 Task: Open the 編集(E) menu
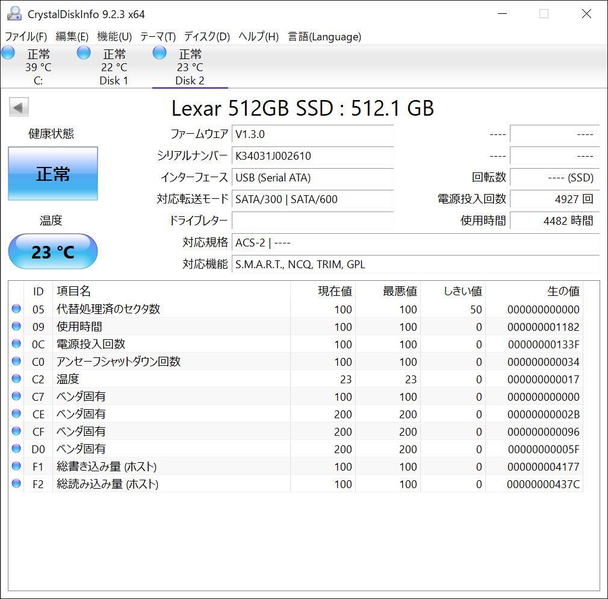[72, 37]
